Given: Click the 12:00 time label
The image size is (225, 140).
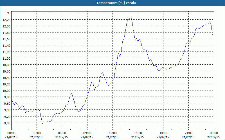Looking at the screenshot, I should point(113,133).
